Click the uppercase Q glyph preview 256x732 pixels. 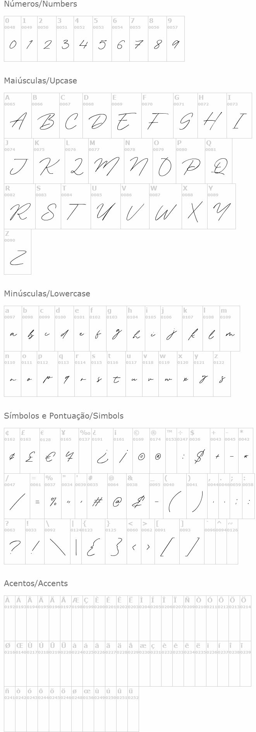218,167
